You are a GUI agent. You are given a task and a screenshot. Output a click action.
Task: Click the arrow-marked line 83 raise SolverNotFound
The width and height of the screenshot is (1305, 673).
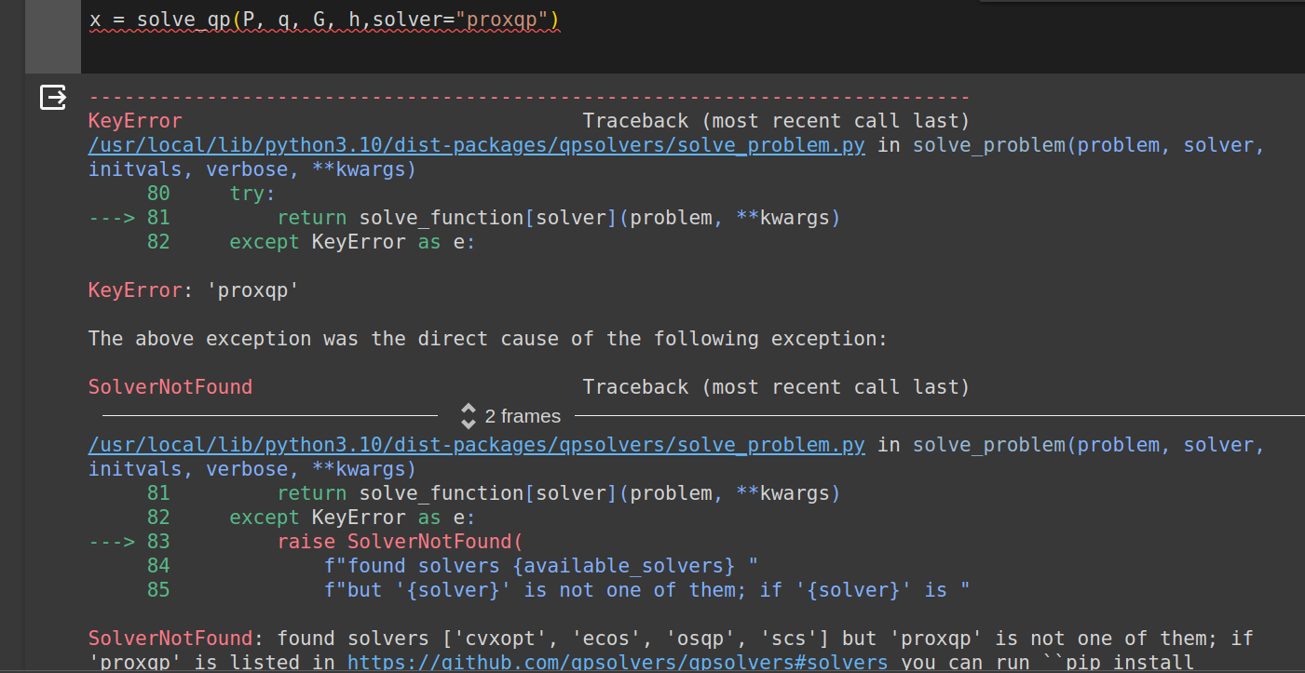point(307,542)
